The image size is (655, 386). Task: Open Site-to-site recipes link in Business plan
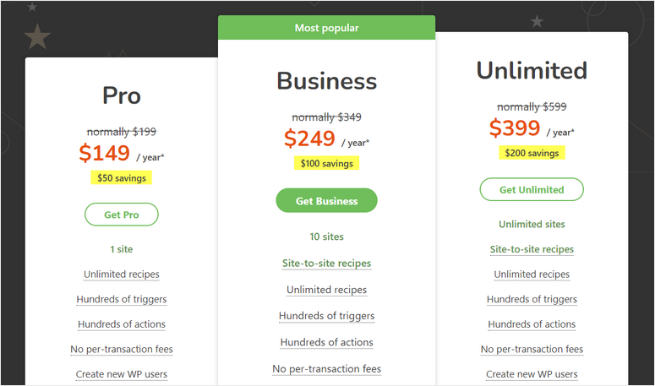[326, 264]
